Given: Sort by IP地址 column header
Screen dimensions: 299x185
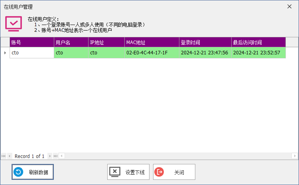Looking at the screenshot, I should (x=106, y=42).
